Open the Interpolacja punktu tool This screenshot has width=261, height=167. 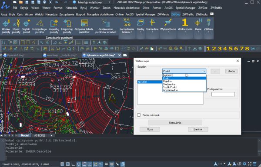point(40,26)
